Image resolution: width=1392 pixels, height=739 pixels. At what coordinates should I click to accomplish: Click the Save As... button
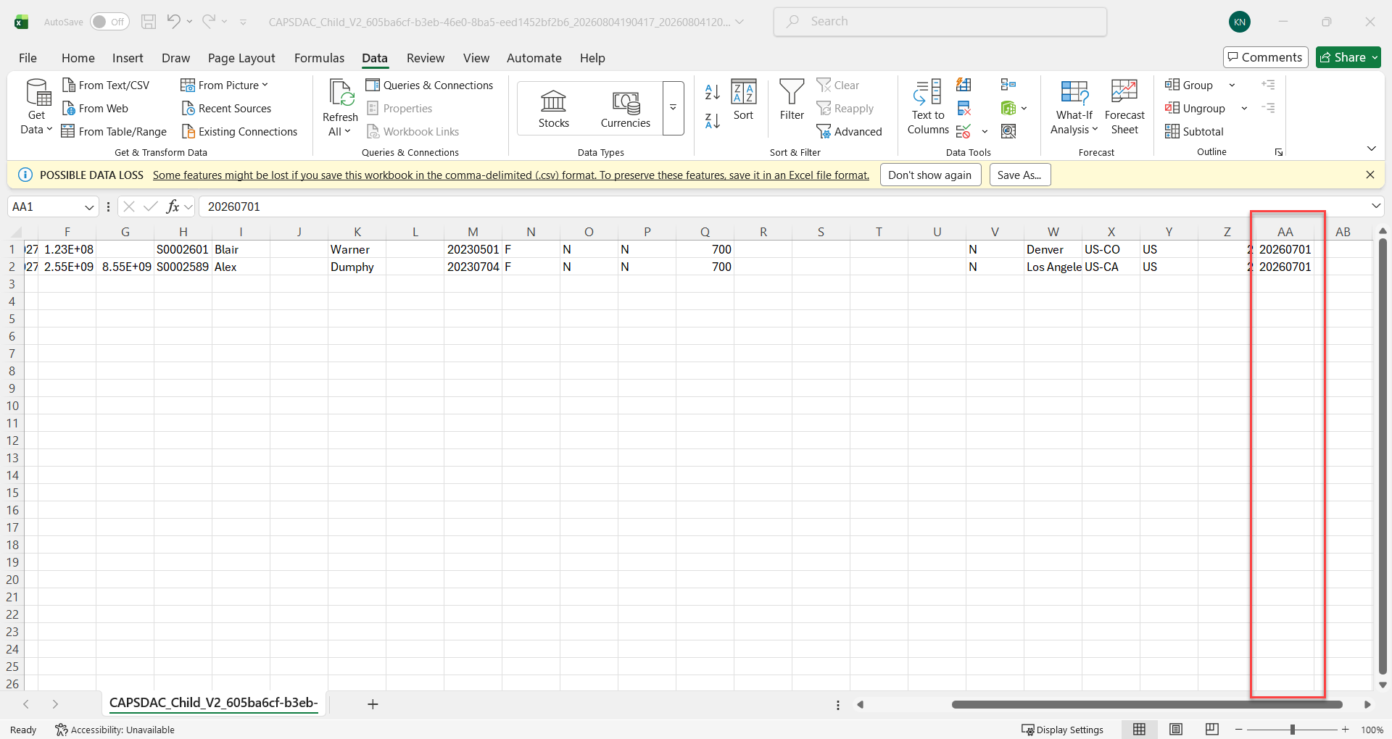(x=1019, y=175)
